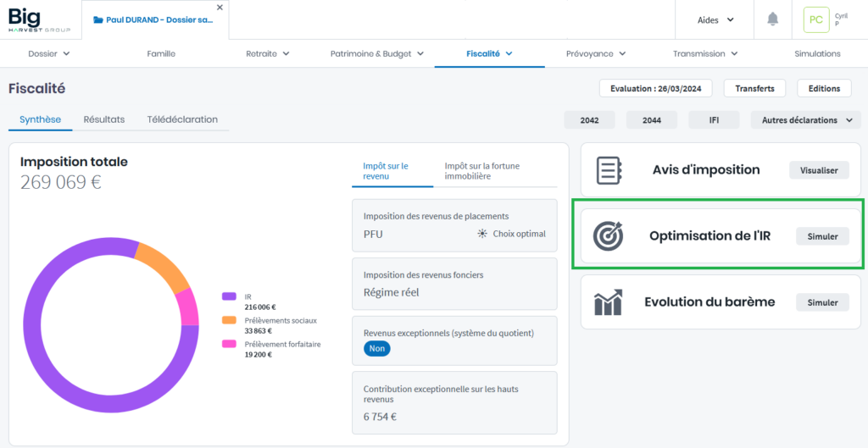This screenshot has height=448, width=868.
Task: Click the sun icon beside Choix optimal
Action: click(483, 234)
